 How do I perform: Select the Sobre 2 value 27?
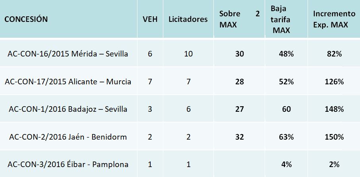pos(239,109)
